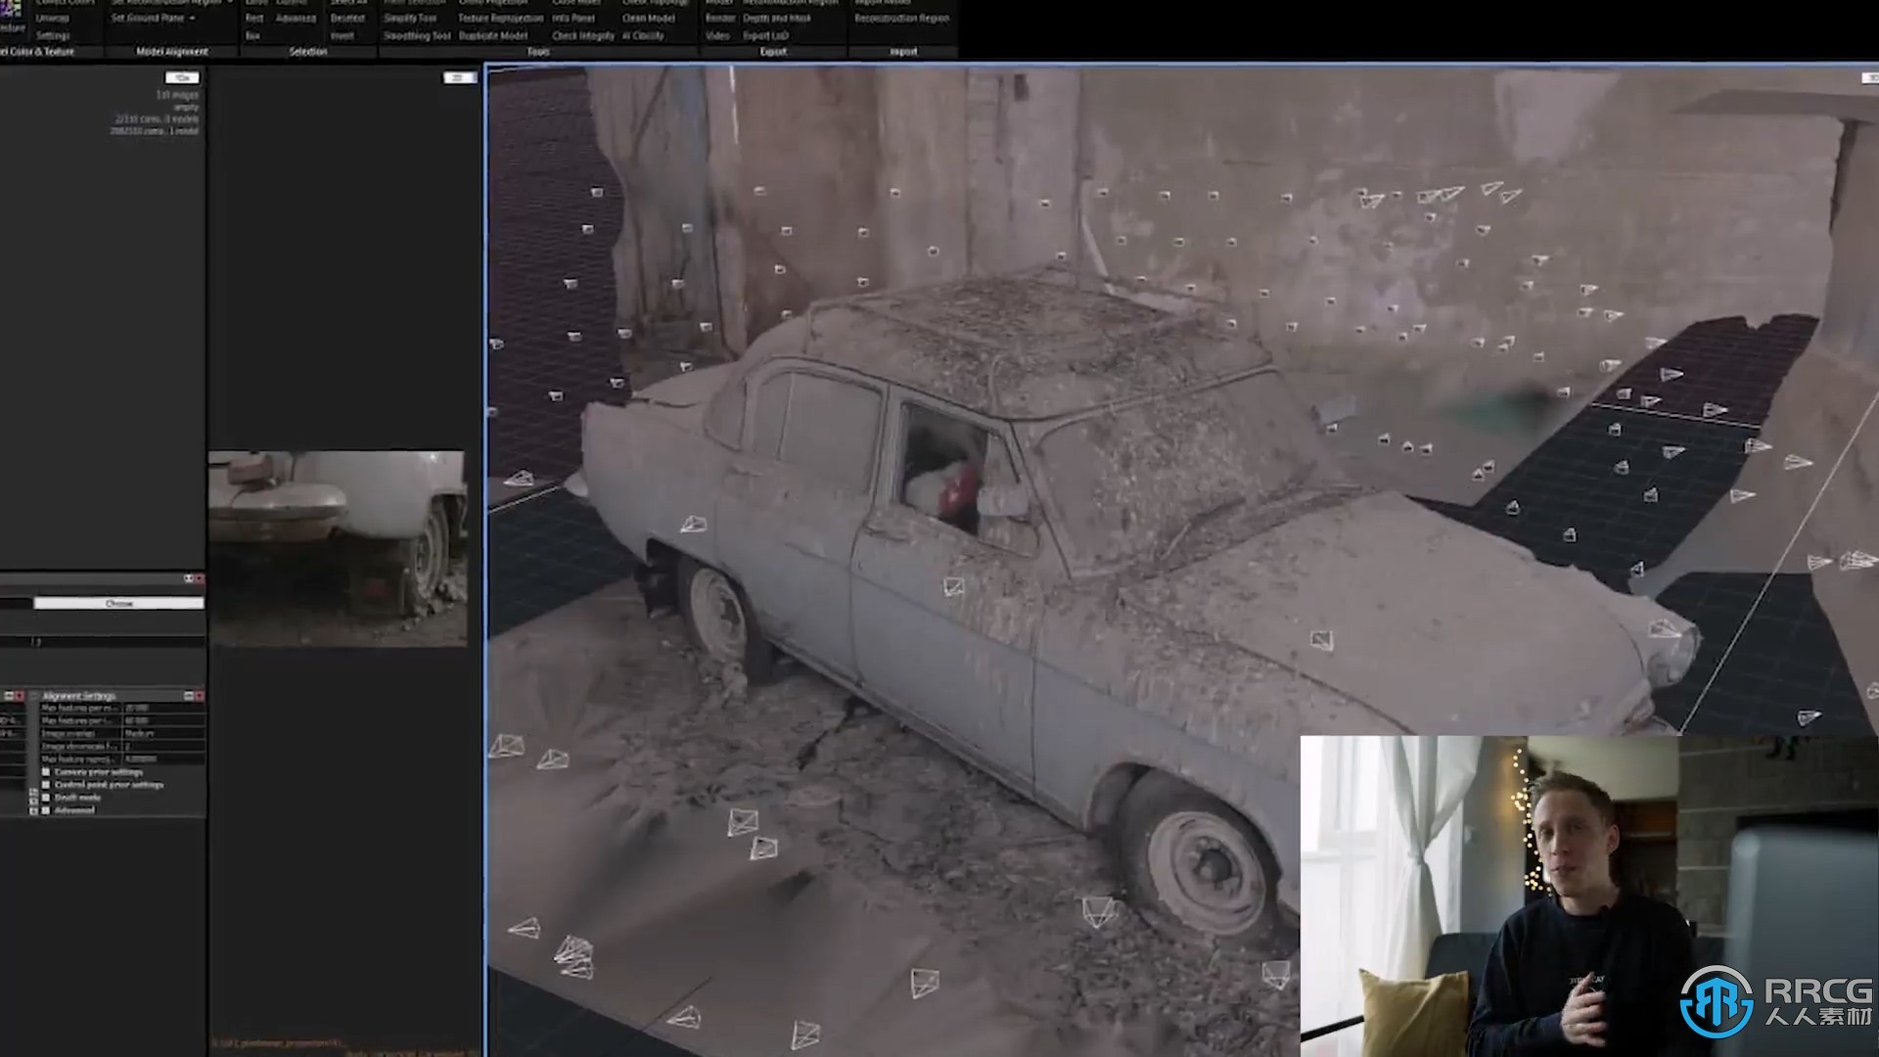
Task: Run Clean Model
Action: pos(649,19)
